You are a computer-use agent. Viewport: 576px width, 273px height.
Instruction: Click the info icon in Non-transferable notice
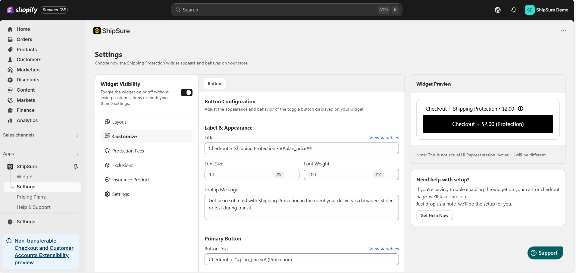(x=9, y=241)
